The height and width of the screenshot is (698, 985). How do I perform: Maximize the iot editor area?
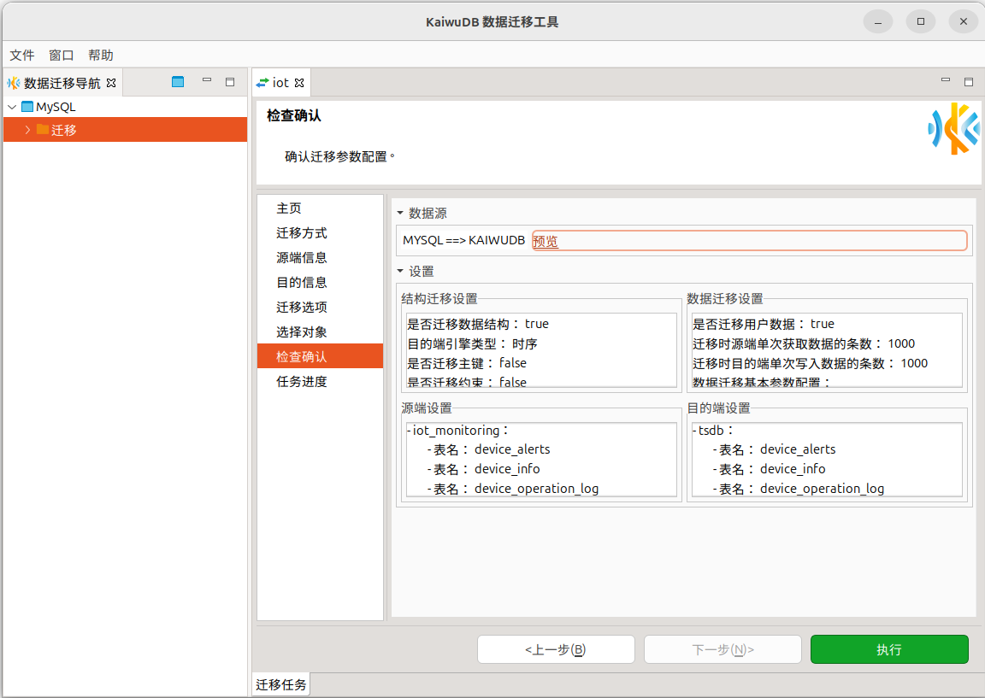click(x=969, y=82)
